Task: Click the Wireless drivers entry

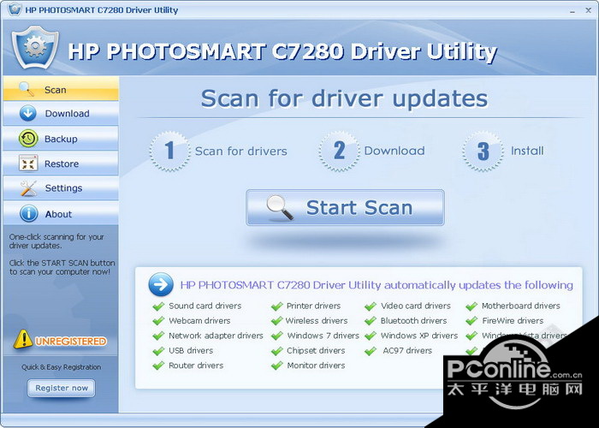Action: tap(317, 321)
